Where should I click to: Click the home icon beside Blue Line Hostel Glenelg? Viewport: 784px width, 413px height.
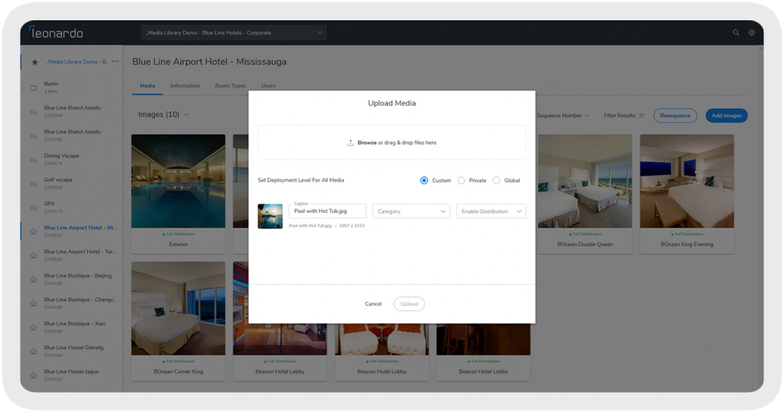click(34, 351)
